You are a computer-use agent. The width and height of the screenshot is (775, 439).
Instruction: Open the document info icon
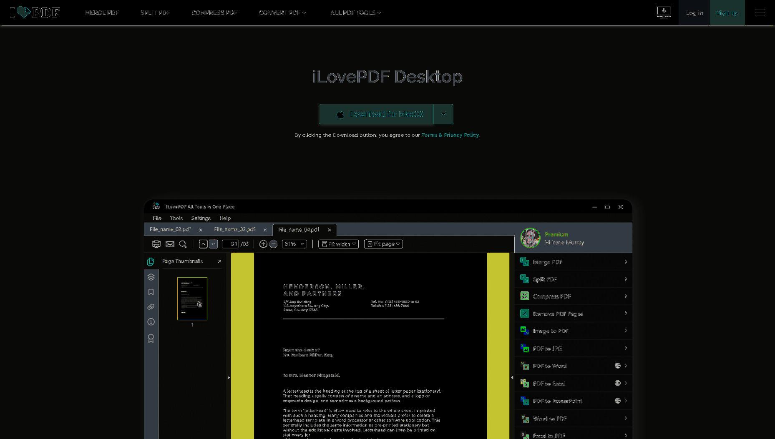pyautogui.click(x=151, y=322)
